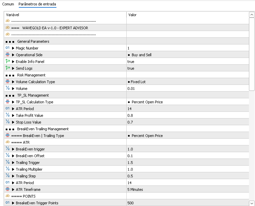255x206 pixels.
Task: Click the enum icon beside Volume Calculation Type
Action: [7, 82]
